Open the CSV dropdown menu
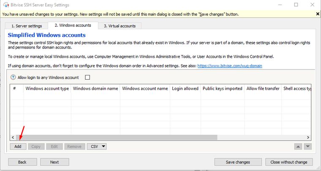 (97, 146)
